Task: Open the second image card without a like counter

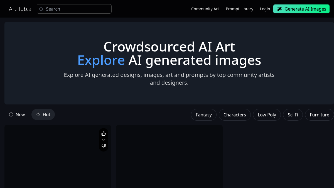Action: [x=169, y=157]
